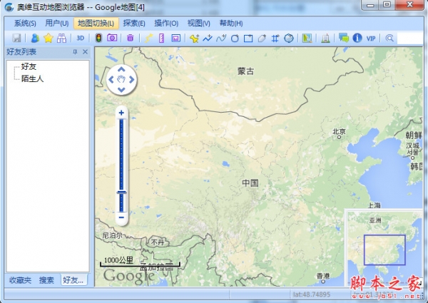Click the zoom slider handle
The width and height of the screenshot is (428, 303).
tap(121, 192)
